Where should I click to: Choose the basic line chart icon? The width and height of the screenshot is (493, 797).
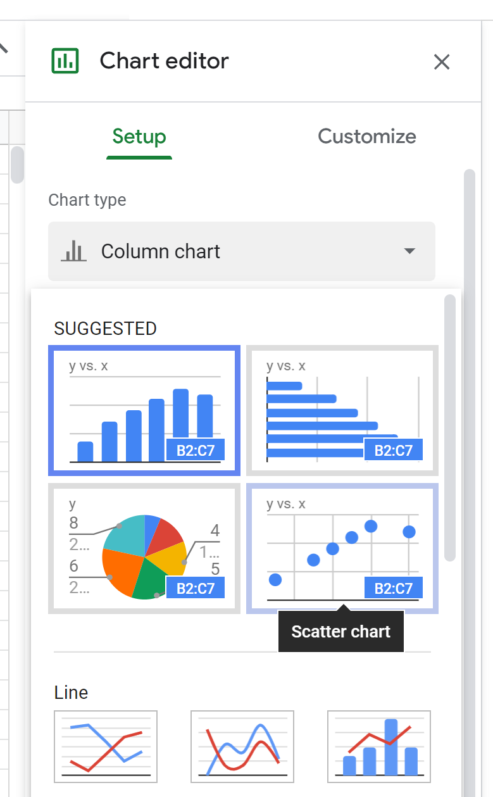[106, 746]
